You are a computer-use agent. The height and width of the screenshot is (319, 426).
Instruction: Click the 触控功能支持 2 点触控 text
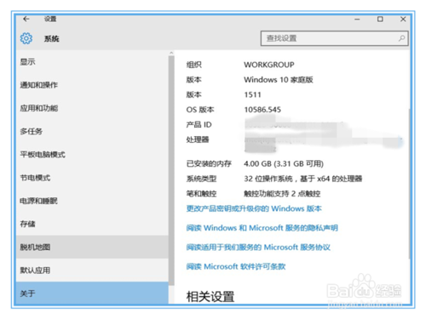pos(282,194)
